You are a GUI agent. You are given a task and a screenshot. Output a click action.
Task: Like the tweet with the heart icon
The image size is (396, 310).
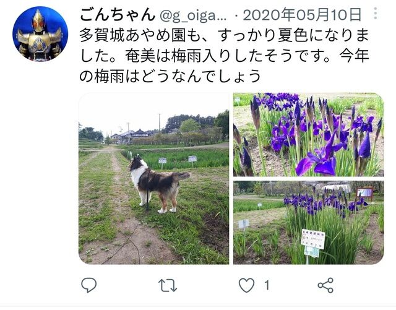[x=246, y=285]
